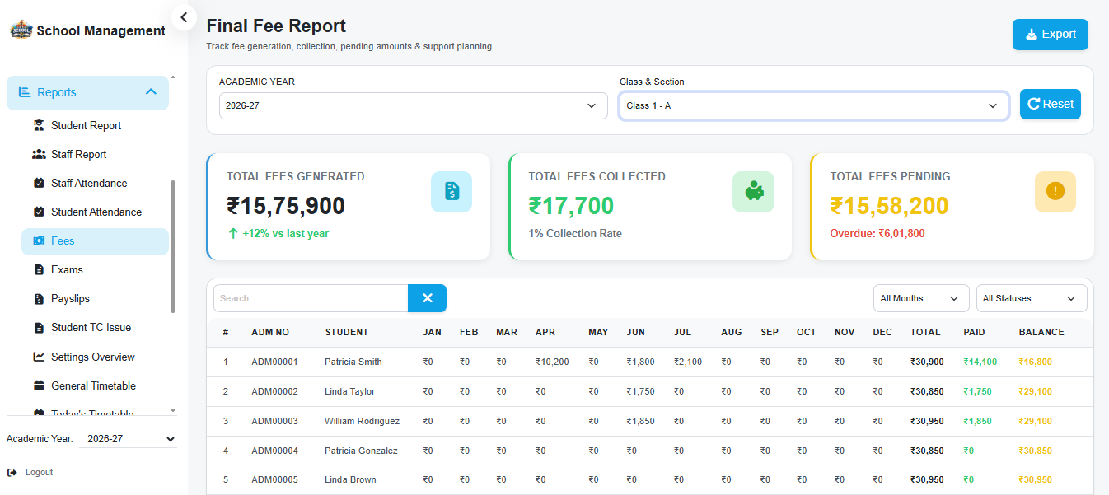Image resolution: width=1109 pixels, height=495 pixels.
Task: Click the Fees money icon in sidebar
Action: [39, 240]
